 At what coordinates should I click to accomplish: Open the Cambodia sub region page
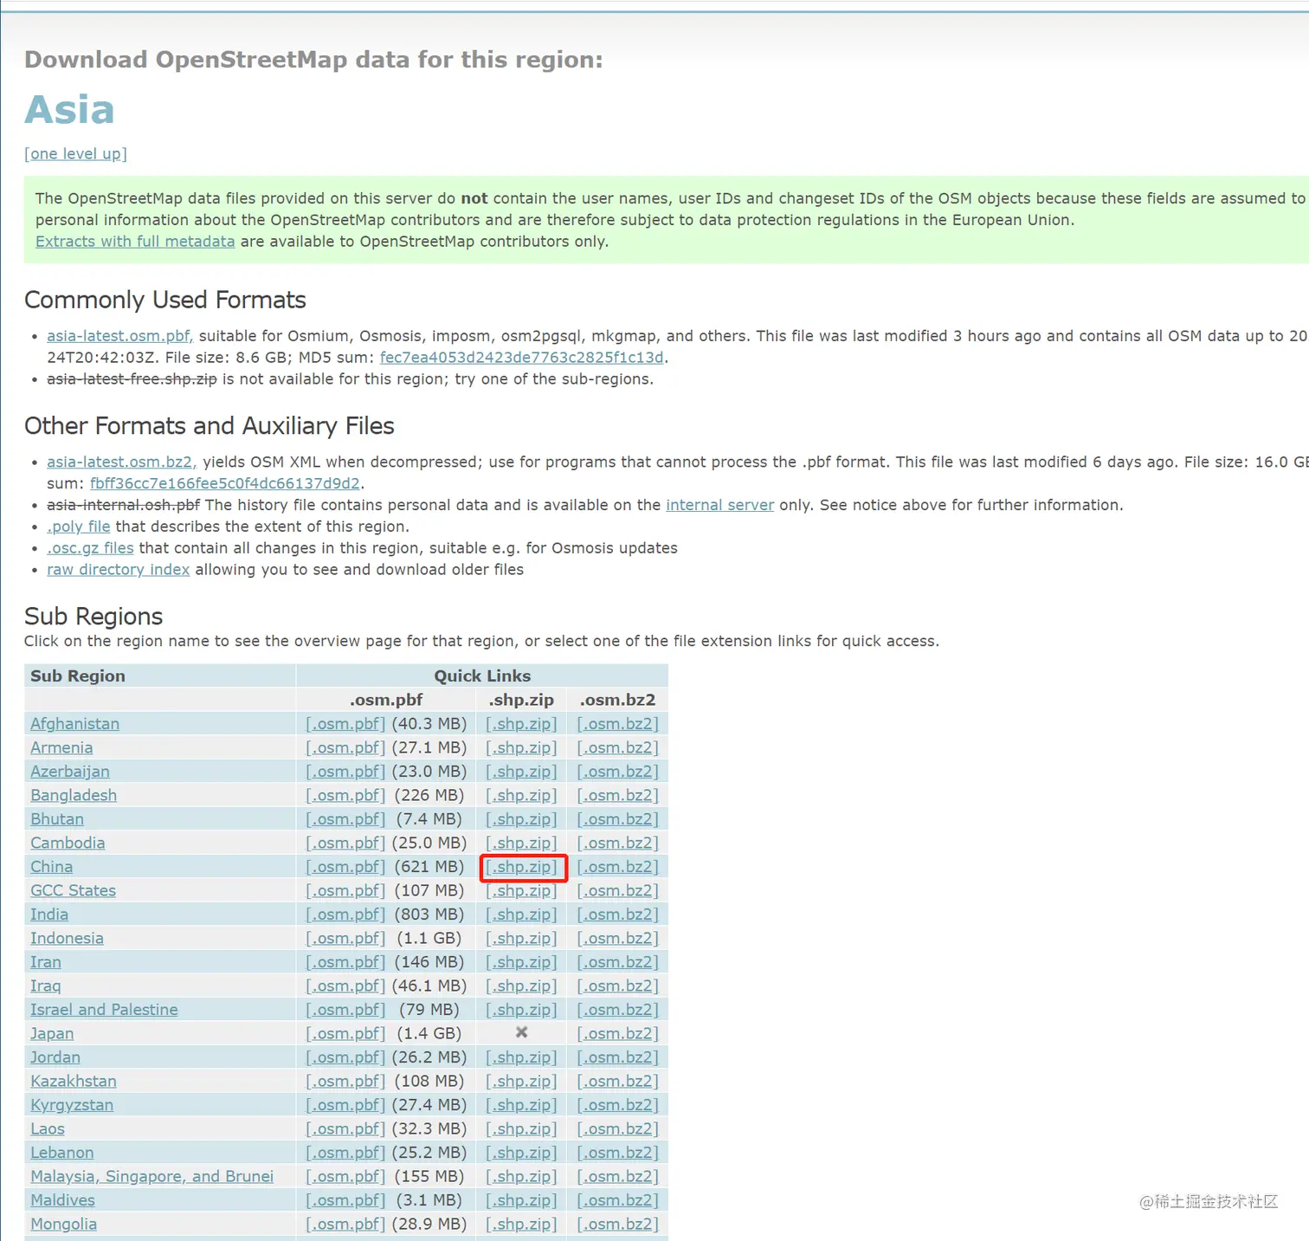pyautogui.click(x=68, y=843)
